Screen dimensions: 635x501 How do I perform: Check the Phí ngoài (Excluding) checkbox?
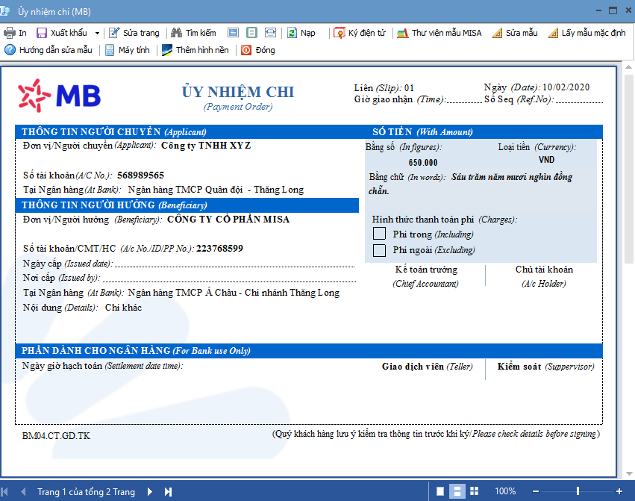379,250
